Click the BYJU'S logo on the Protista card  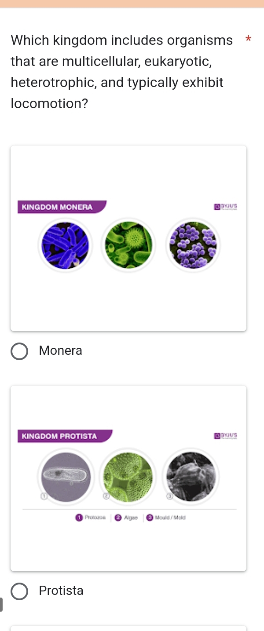(x=226, y=435)
